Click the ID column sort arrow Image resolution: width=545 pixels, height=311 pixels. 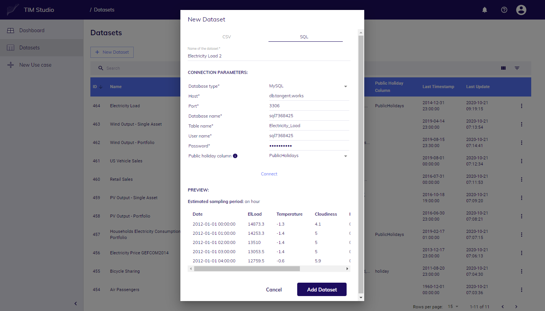(101, 87)
